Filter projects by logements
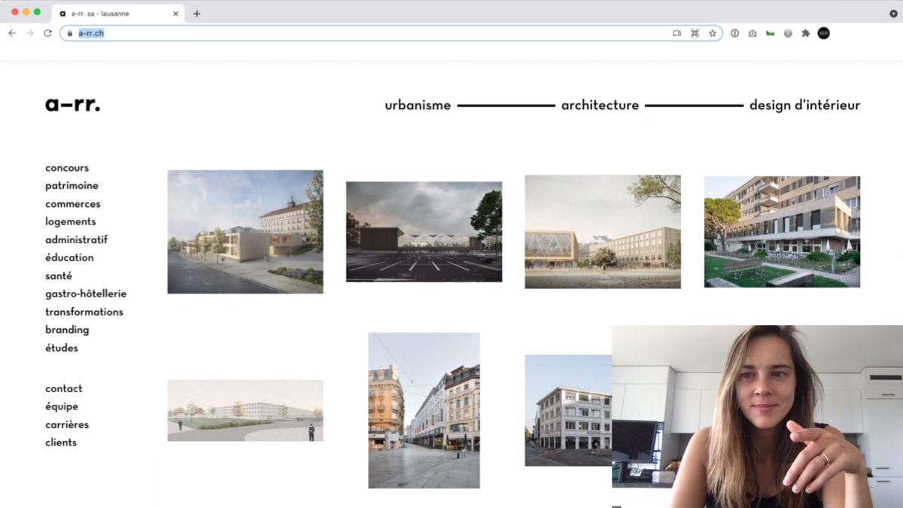 pyautogui.click(x=71, y=222)
